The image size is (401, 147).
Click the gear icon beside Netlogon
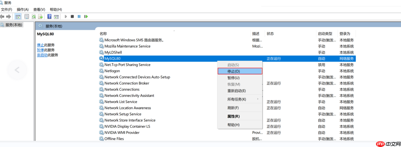point(101,71)
